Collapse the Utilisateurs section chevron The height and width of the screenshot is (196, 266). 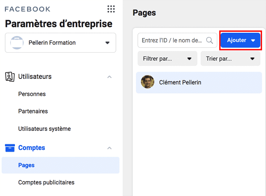coord(109,77)
